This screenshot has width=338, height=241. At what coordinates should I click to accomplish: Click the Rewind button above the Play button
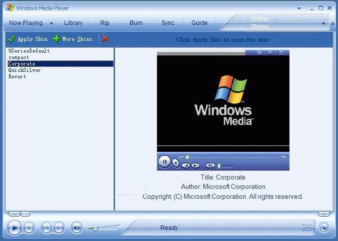point(14,214)
